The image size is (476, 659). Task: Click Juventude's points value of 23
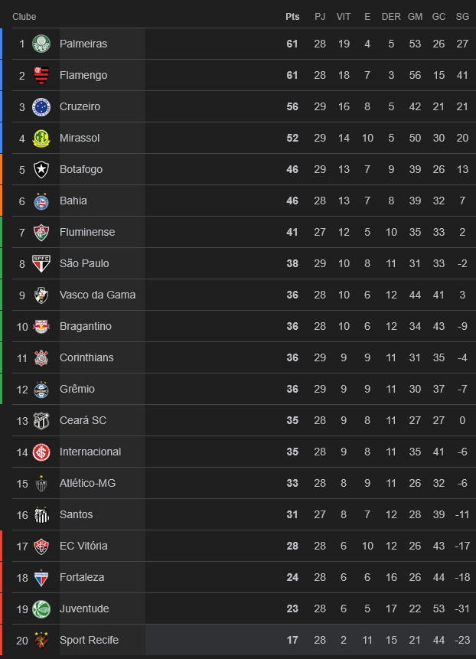[292, 608]
